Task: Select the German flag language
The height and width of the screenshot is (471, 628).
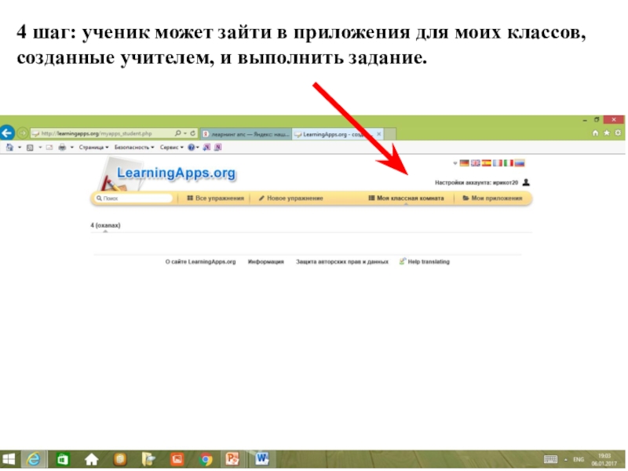Action: (x=464, y=163)
